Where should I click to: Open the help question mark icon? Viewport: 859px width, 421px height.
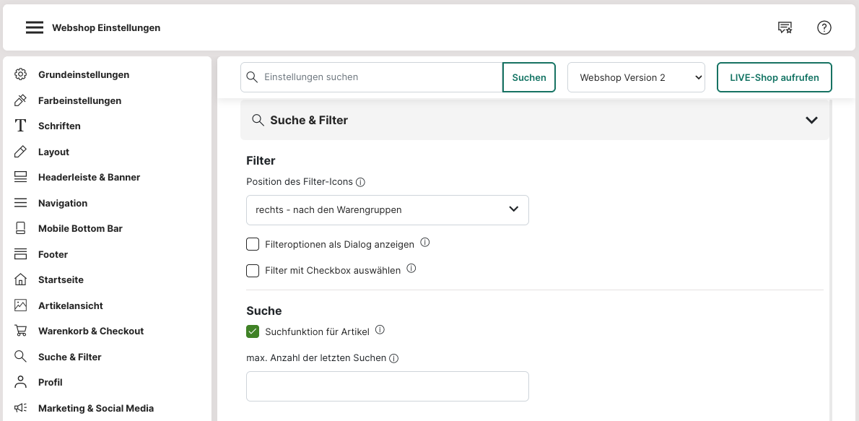824,27
